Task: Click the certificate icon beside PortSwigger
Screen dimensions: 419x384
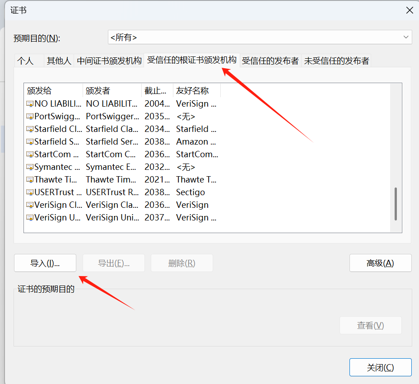Action: click(x=30, y=116)
